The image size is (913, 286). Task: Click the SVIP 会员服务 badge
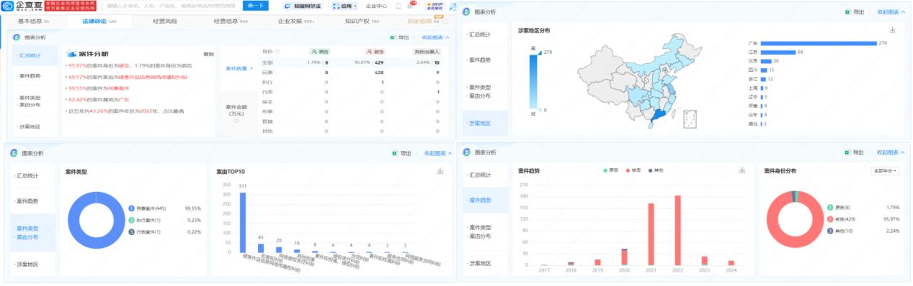pyautogui.click(x=435, y=6)
